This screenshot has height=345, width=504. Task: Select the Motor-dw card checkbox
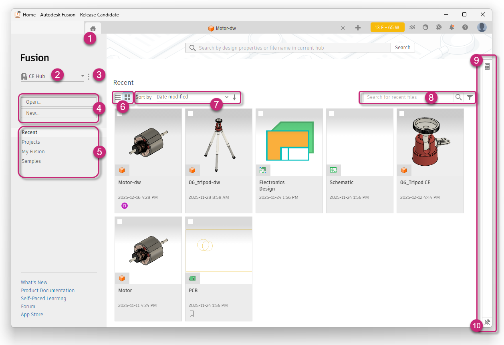pyautogui.click(x=120, y=114)
